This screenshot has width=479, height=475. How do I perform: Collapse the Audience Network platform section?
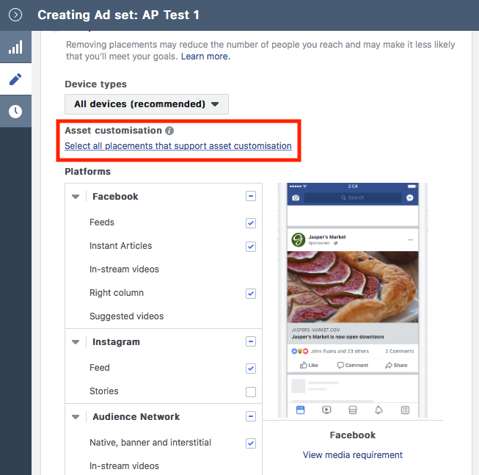coord(76,417)
